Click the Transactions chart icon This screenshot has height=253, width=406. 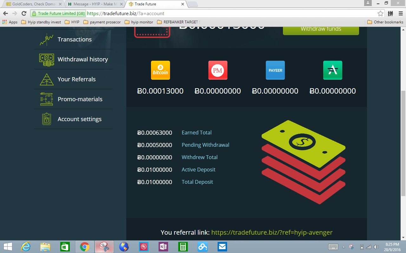point(46,40)
